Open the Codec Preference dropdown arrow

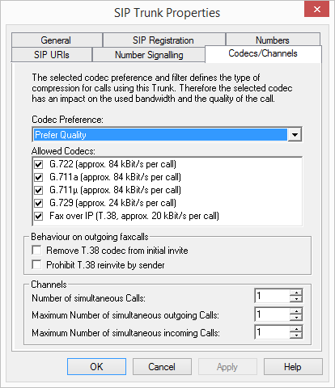pos(295,134)
